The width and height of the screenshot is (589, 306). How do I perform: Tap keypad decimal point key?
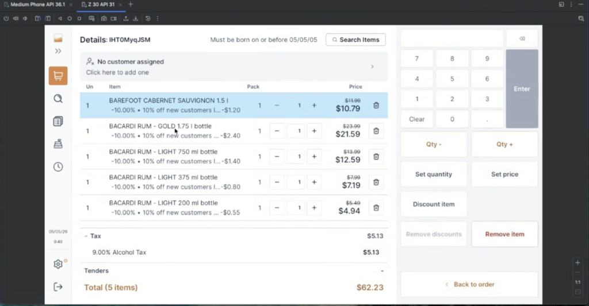tap(487, 119)
